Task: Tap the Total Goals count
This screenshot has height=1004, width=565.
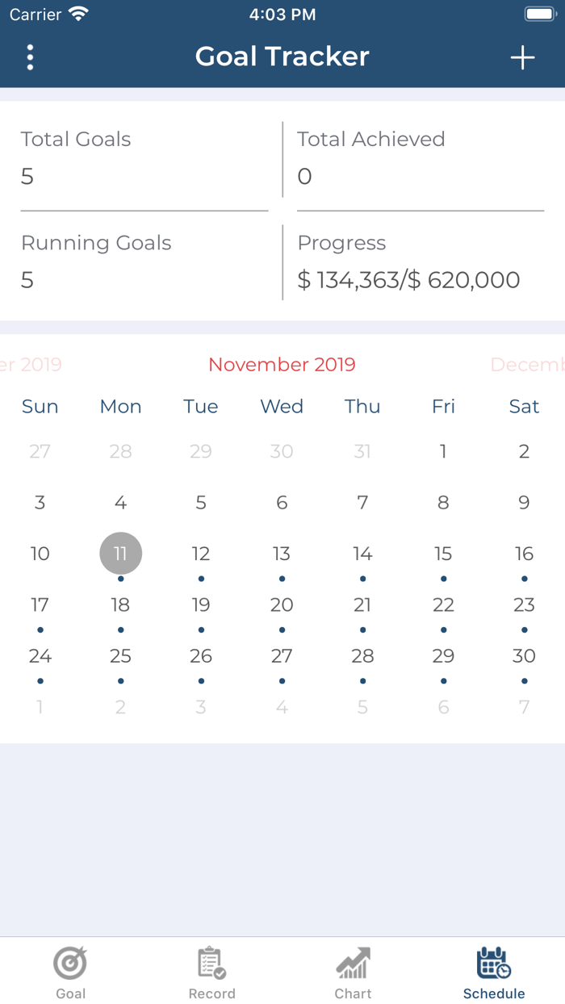Action: coord(26,177)
